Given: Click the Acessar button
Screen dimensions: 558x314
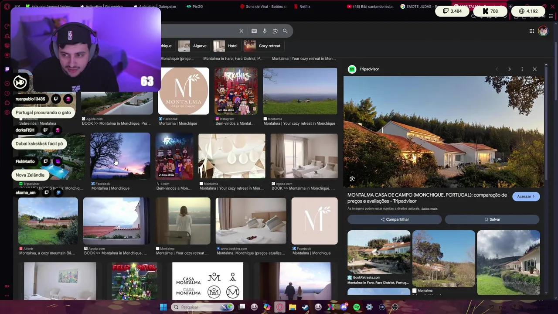Looking at the screenshot, I should click(x=526, y=197).
